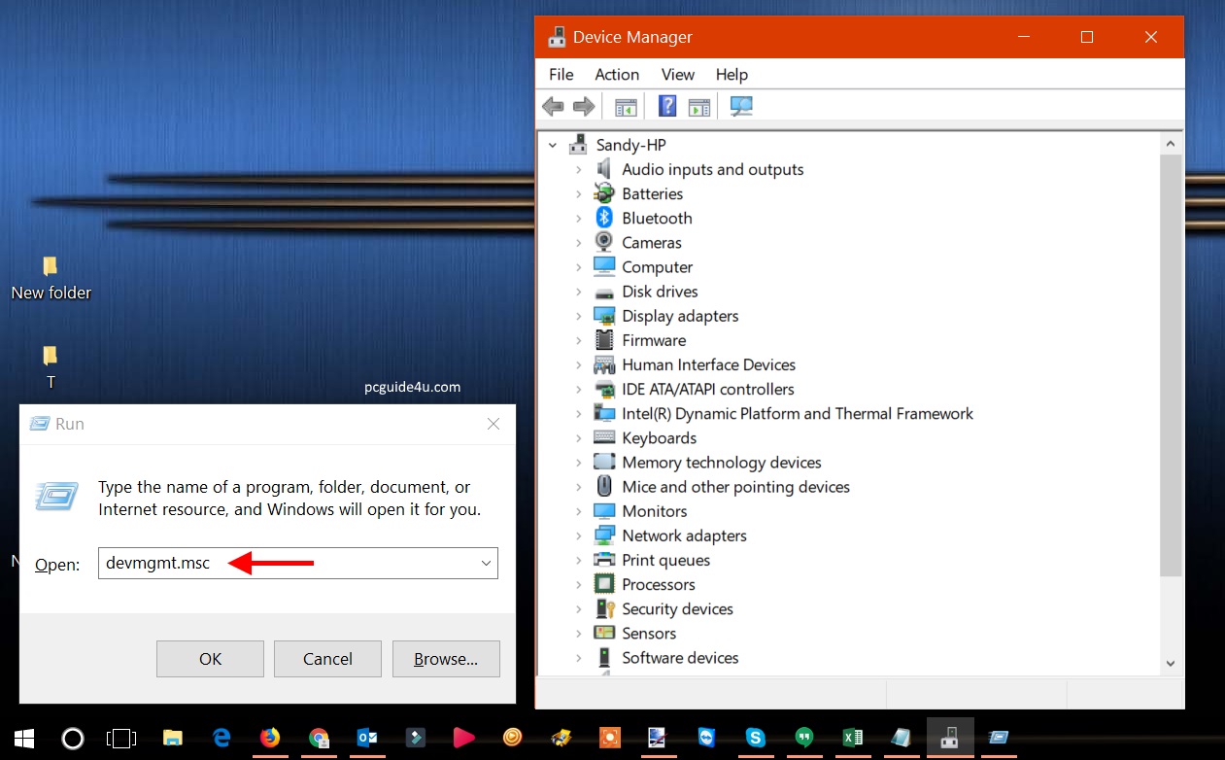The height and width of the screenshot is (760, 1225).
Task: Open the Action menu
Action: [x=617, y=75]
